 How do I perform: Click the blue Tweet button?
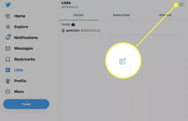coord(26,104)
